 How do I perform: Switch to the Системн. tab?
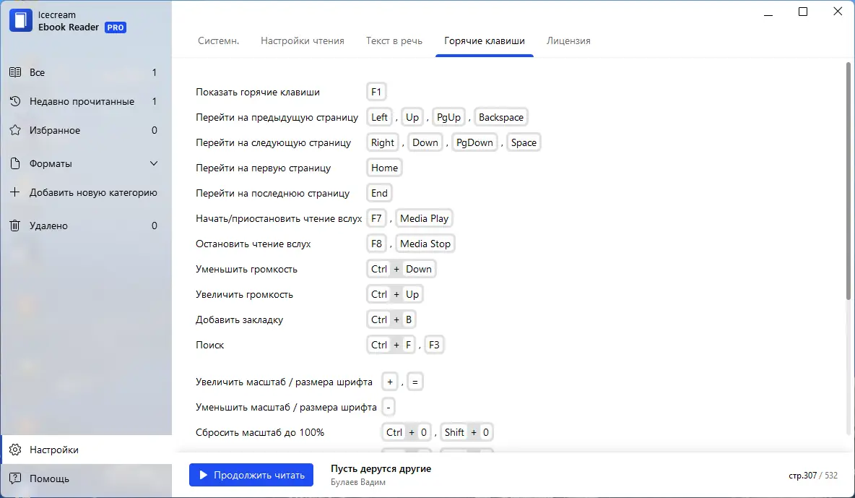pyautogui.click(x=218, y=41)
